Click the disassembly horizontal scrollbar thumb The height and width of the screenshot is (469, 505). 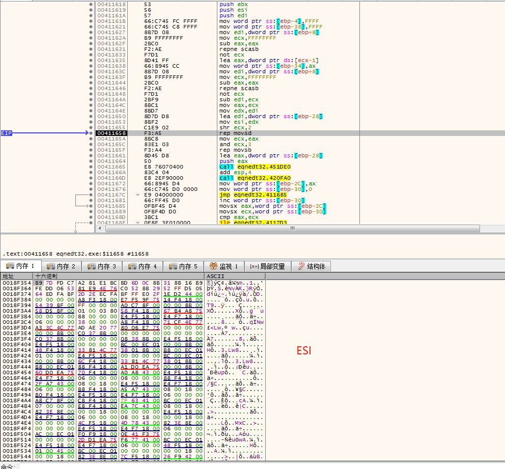pyautogui.click(x=292, y=228)
